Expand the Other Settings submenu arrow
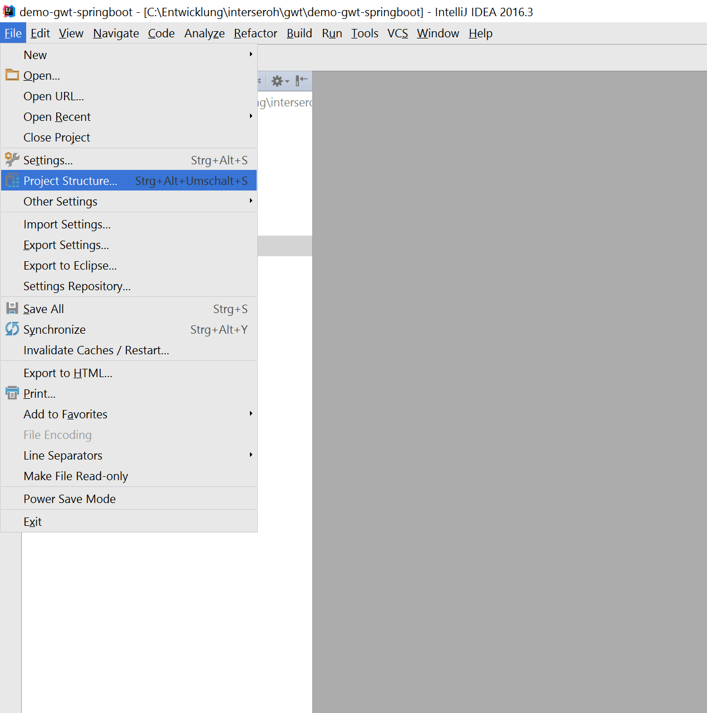This screenshot has height=713, width=707. click(x=251, y=201)
